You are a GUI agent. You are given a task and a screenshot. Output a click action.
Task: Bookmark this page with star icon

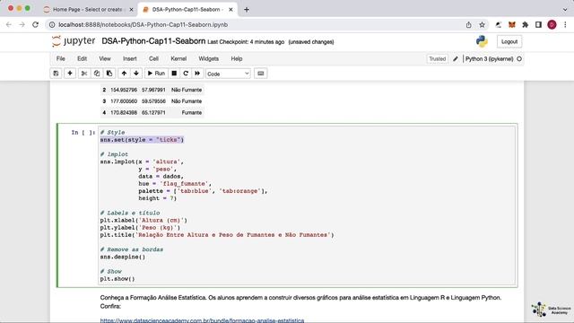coord(483,25)
